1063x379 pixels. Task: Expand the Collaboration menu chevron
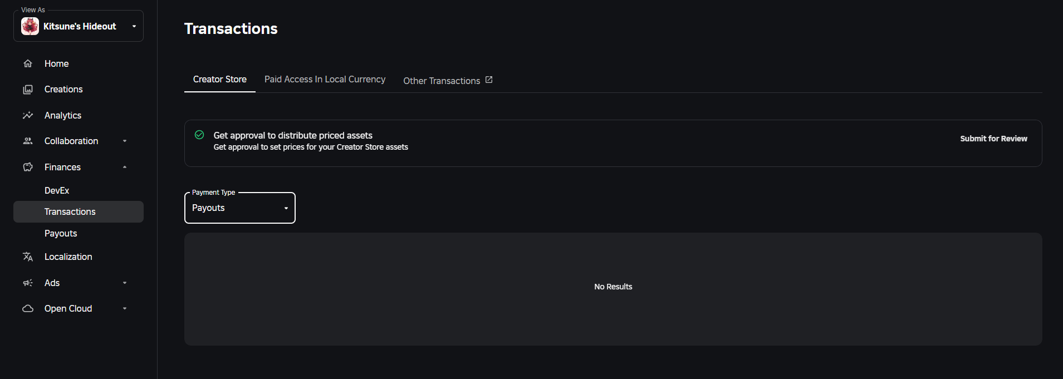pyautogui.click(x=125, y=141)
